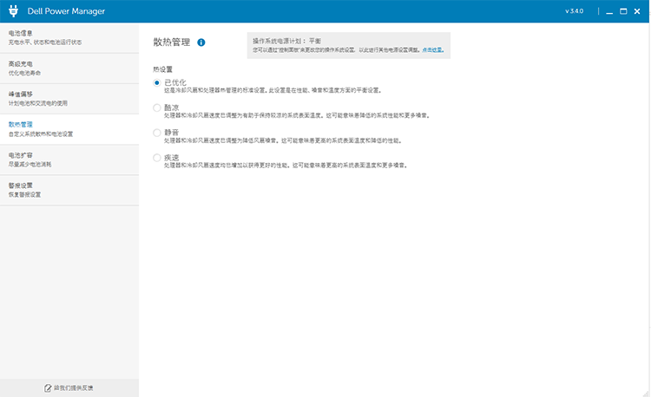Click the 散热管理 page heading

coord(172,42)
